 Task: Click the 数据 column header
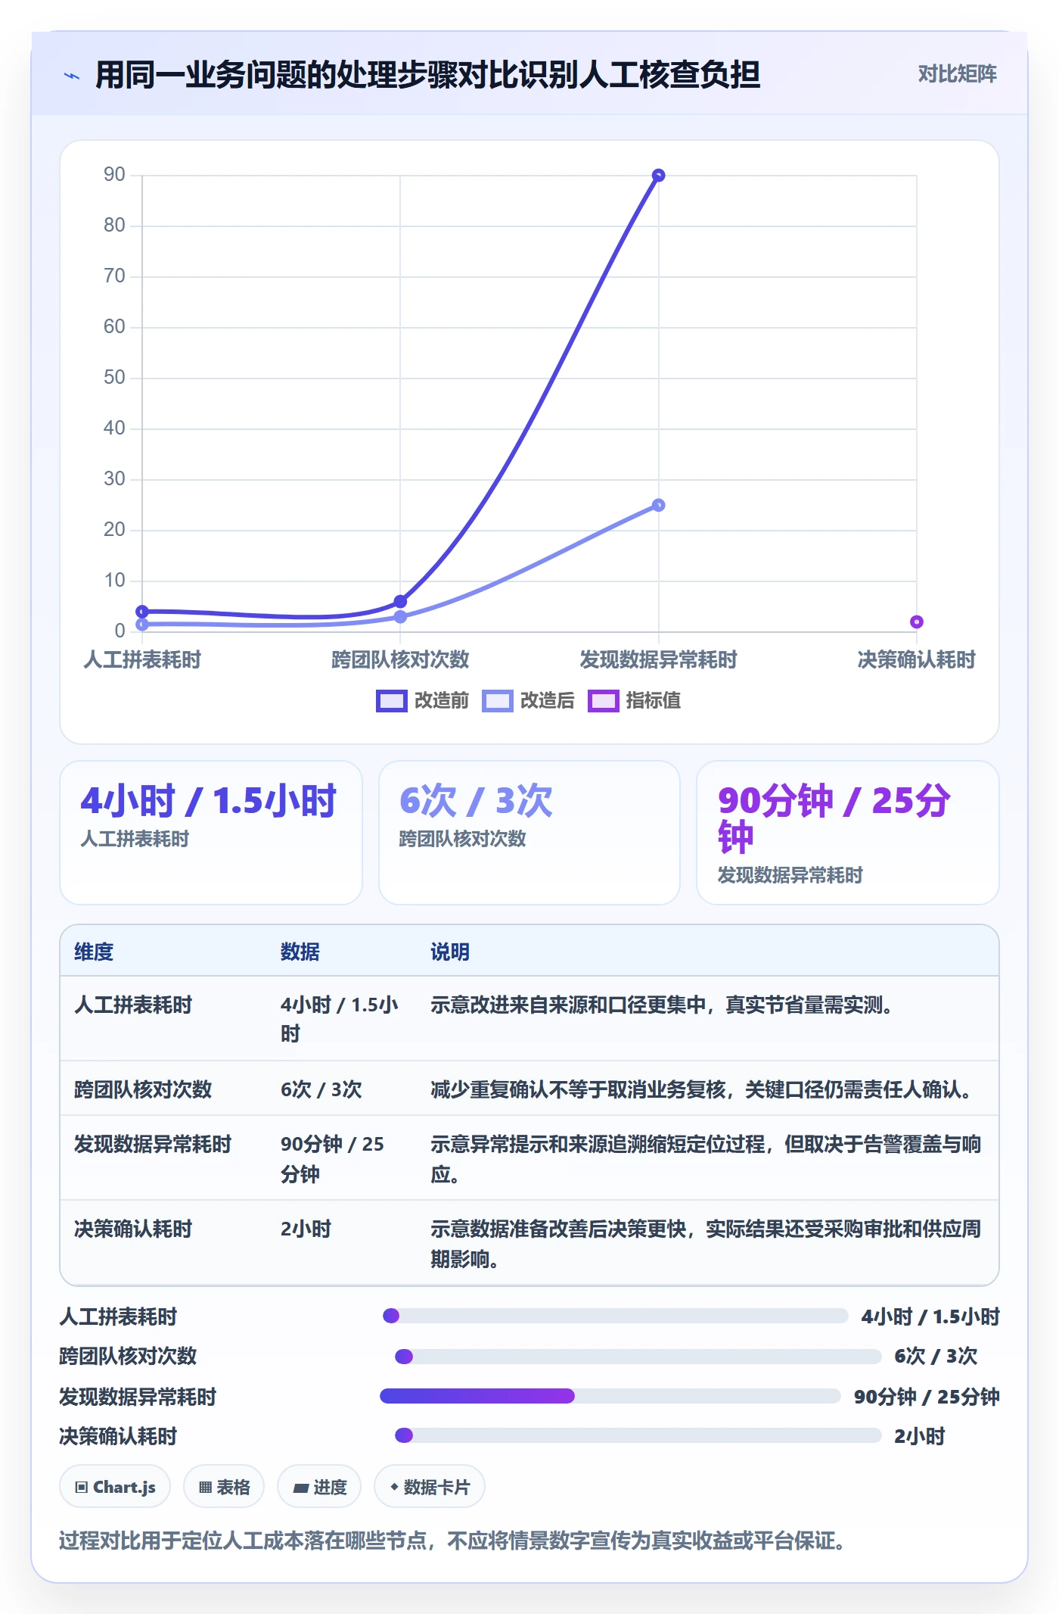click(x=300, y=952)
